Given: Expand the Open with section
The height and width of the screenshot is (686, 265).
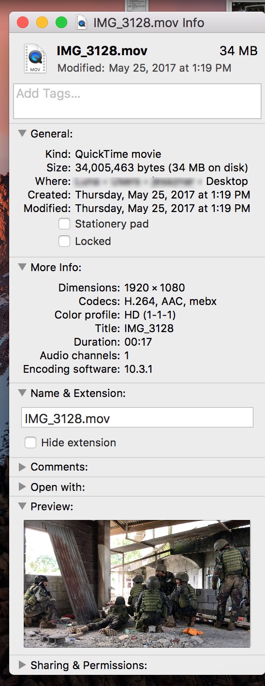Looking at the screenshot, I should click(x=22, y=487).
